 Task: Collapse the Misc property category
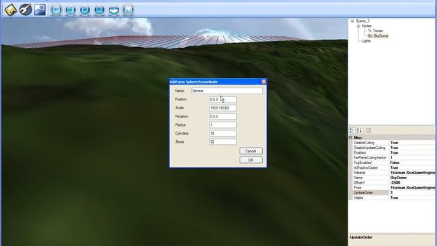[x=350, y=137]
